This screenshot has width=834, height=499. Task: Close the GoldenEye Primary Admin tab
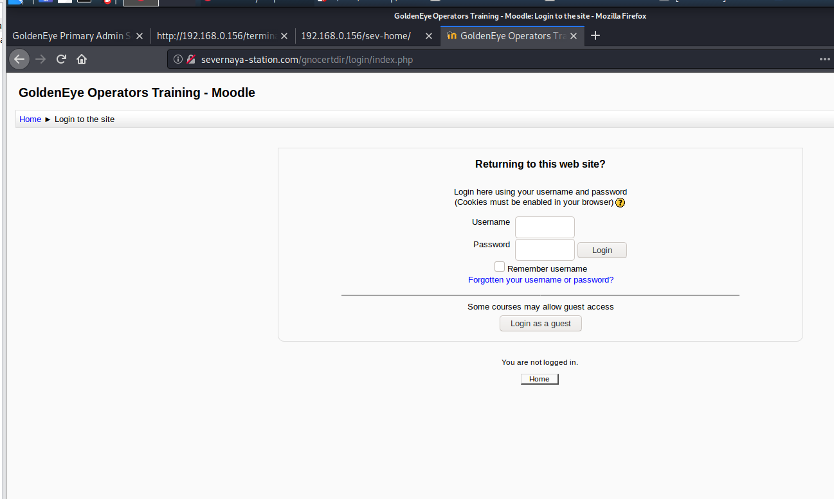pos(140,36)
